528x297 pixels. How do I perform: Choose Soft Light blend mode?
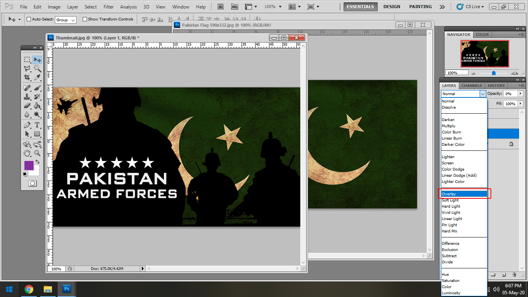464,200
